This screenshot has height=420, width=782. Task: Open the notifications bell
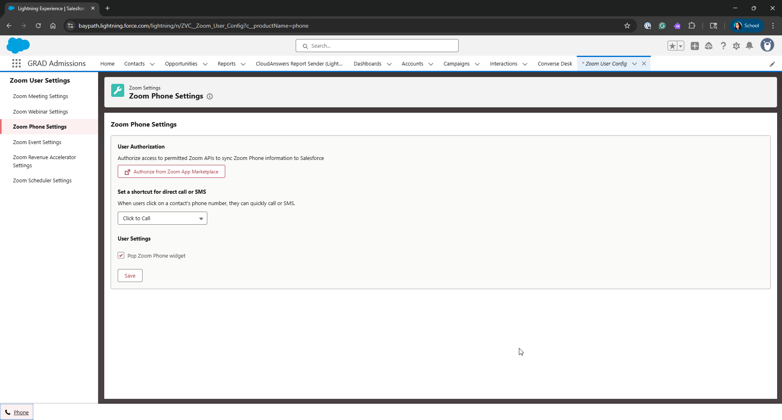coord(749,46)
